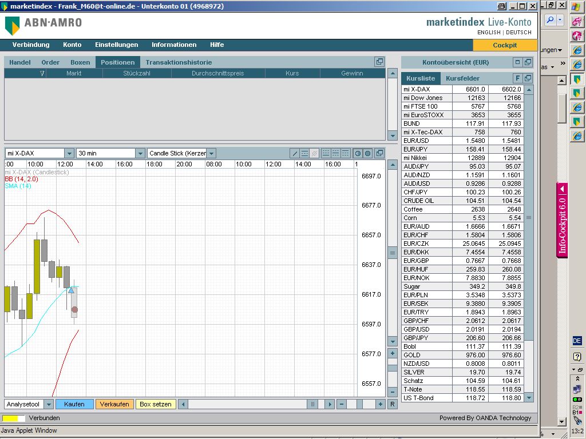
Task: Detach the Kontoübersicht panel window
Action: point(528,62)
